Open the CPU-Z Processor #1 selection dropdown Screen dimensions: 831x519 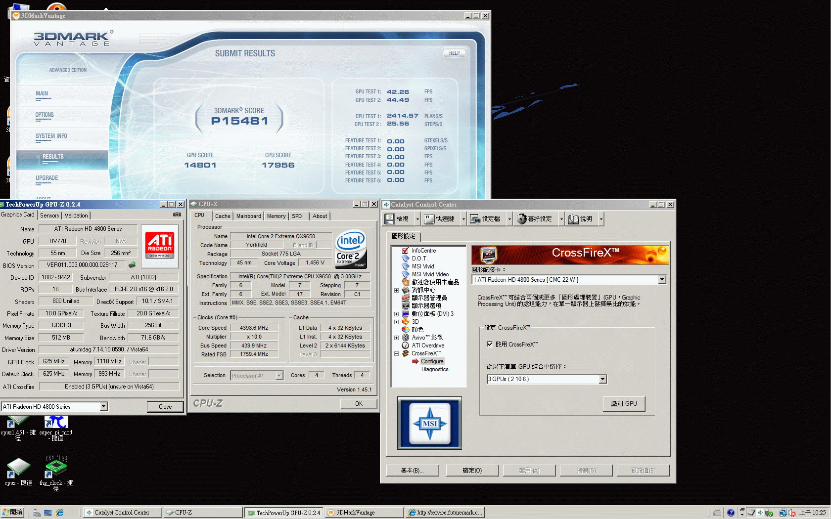279,376
